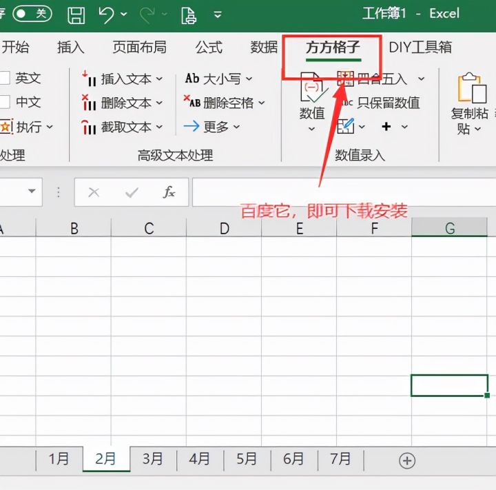496x490 pixels.
Task: Click the Insert Function fx icon
Action: [x=169, y=192]
